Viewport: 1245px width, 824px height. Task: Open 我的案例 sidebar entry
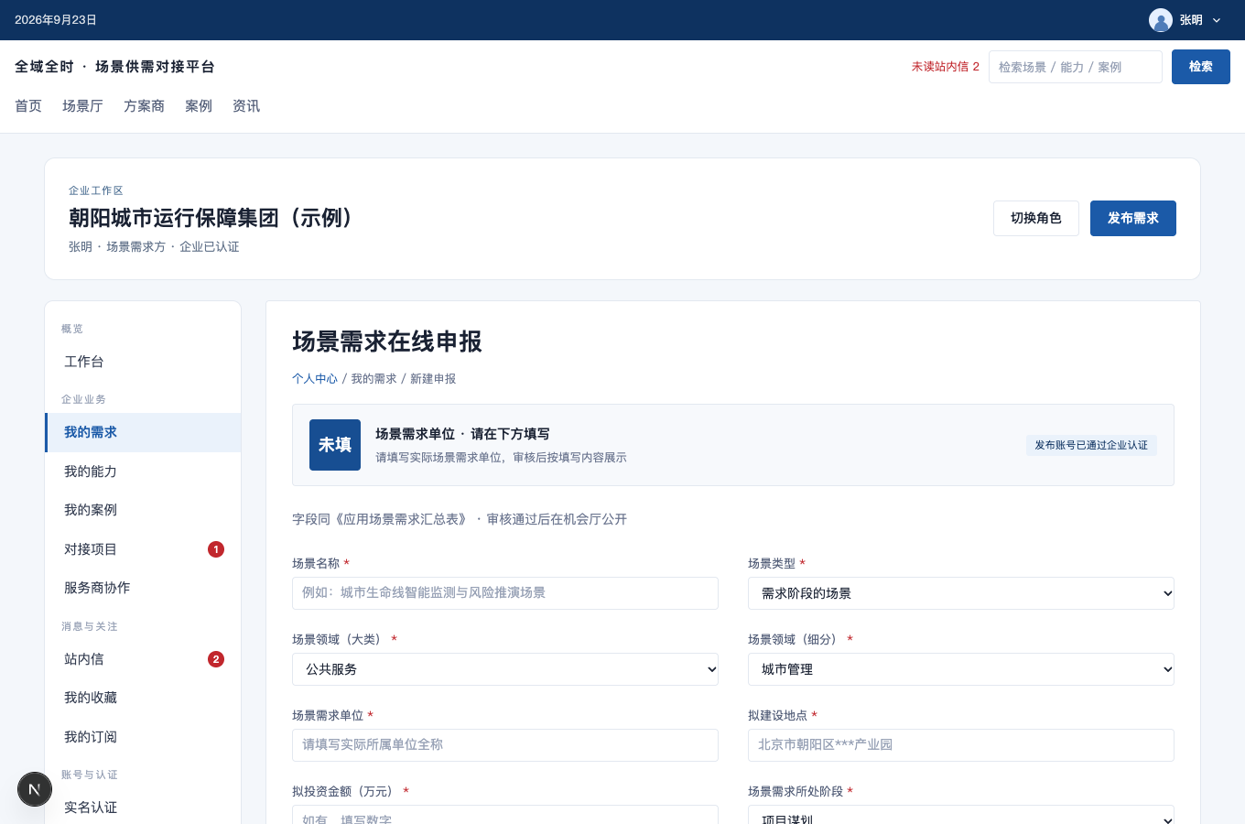coord(143,510)
